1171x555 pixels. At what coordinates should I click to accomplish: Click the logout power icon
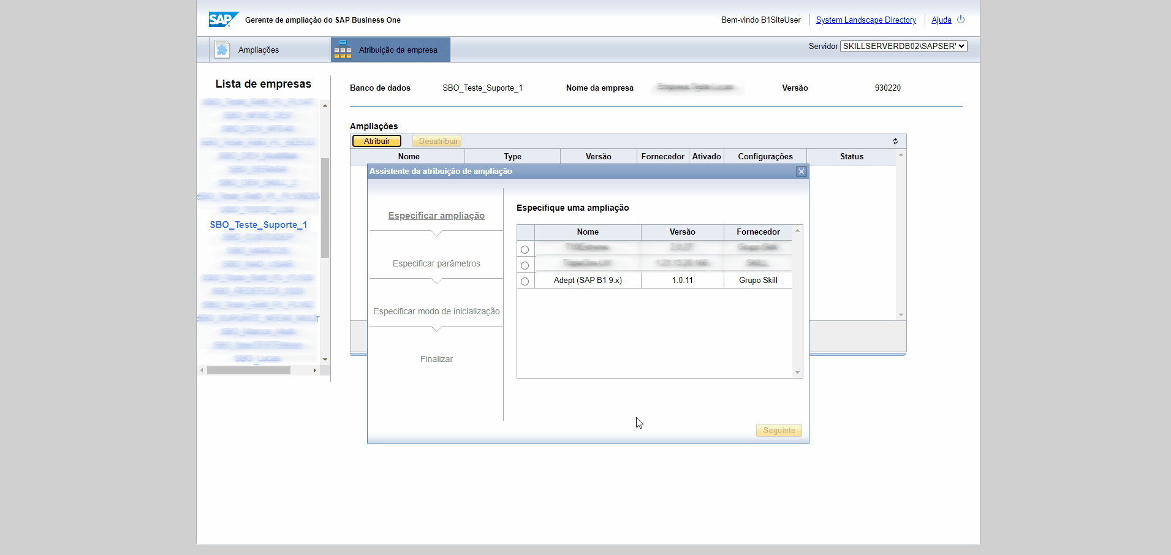tap(961, 20)
